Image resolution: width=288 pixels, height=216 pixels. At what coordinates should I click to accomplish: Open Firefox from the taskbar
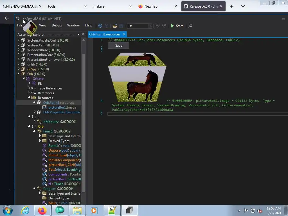[42, 210]
